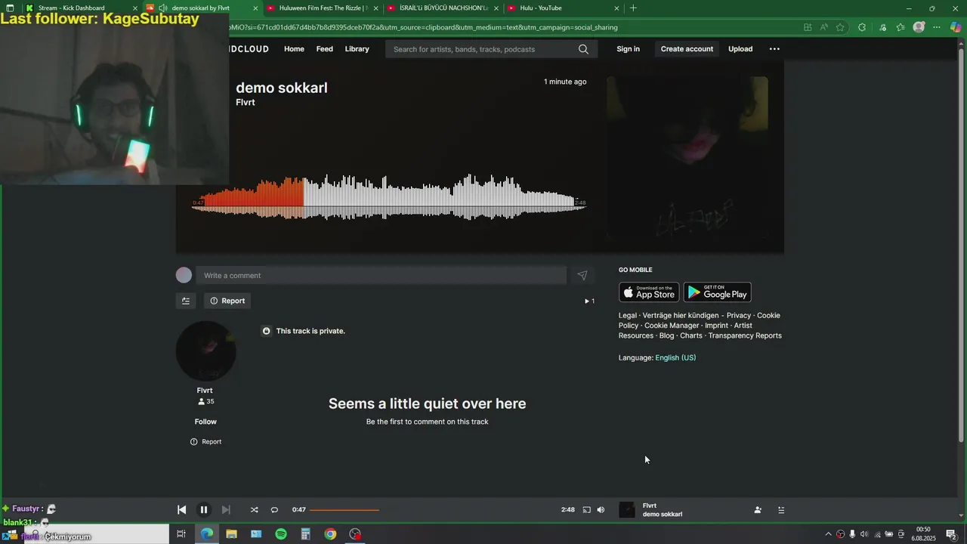The width and height of the screenshot is (967, 544).
Task: Mute the player volume speaker icon
Action: click(x=601, y=510)
